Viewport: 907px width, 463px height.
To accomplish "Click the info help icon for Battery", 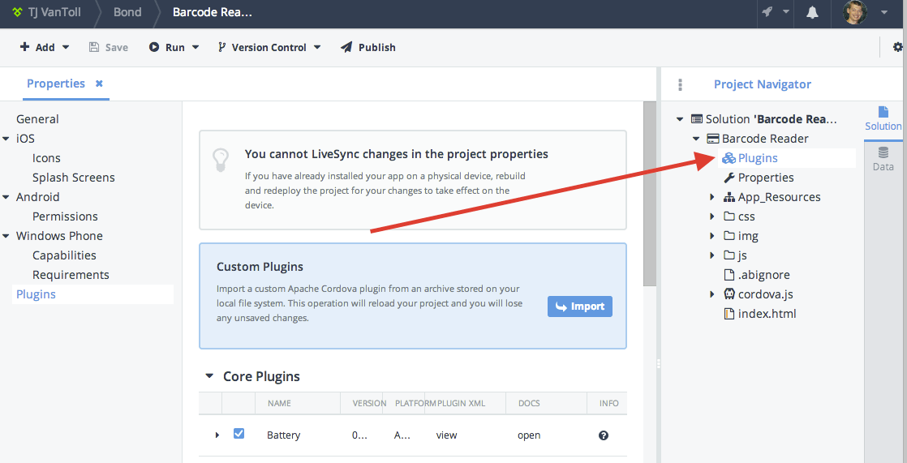I will pyautogui.click(x=604, y=435).
